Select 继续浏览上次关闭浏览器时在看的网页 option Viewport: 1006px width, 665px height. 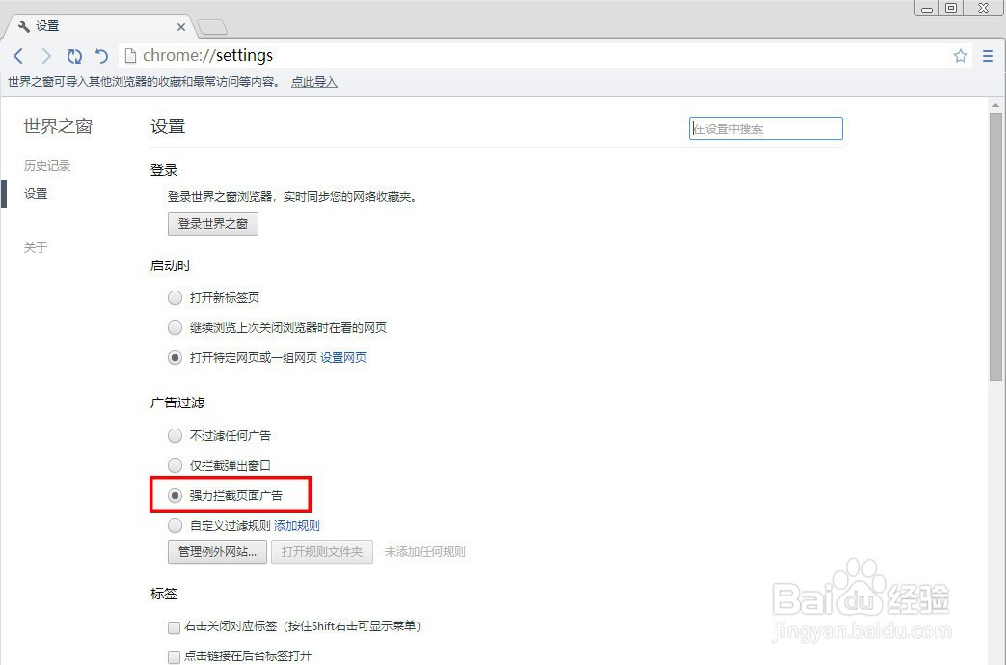tap(175, 328)
